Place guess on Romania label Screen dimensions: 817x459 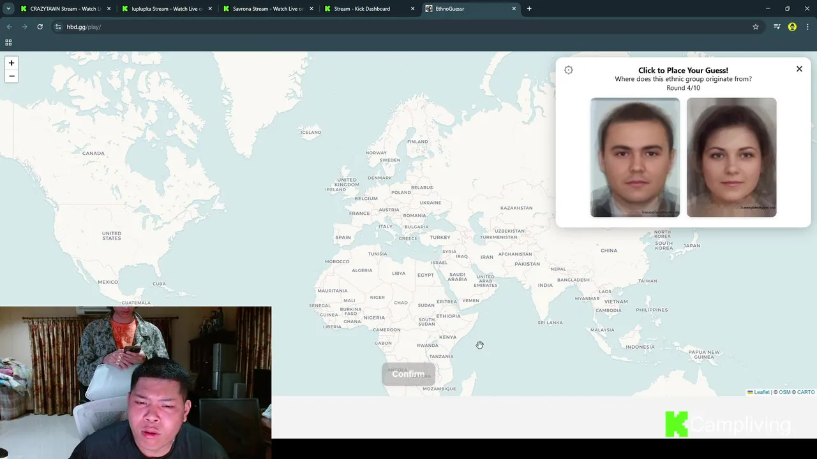point(414,215)
